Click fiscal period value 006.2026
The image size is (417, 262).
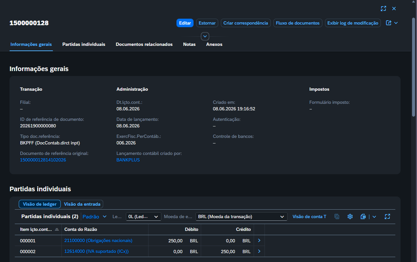tap(126, 143)
